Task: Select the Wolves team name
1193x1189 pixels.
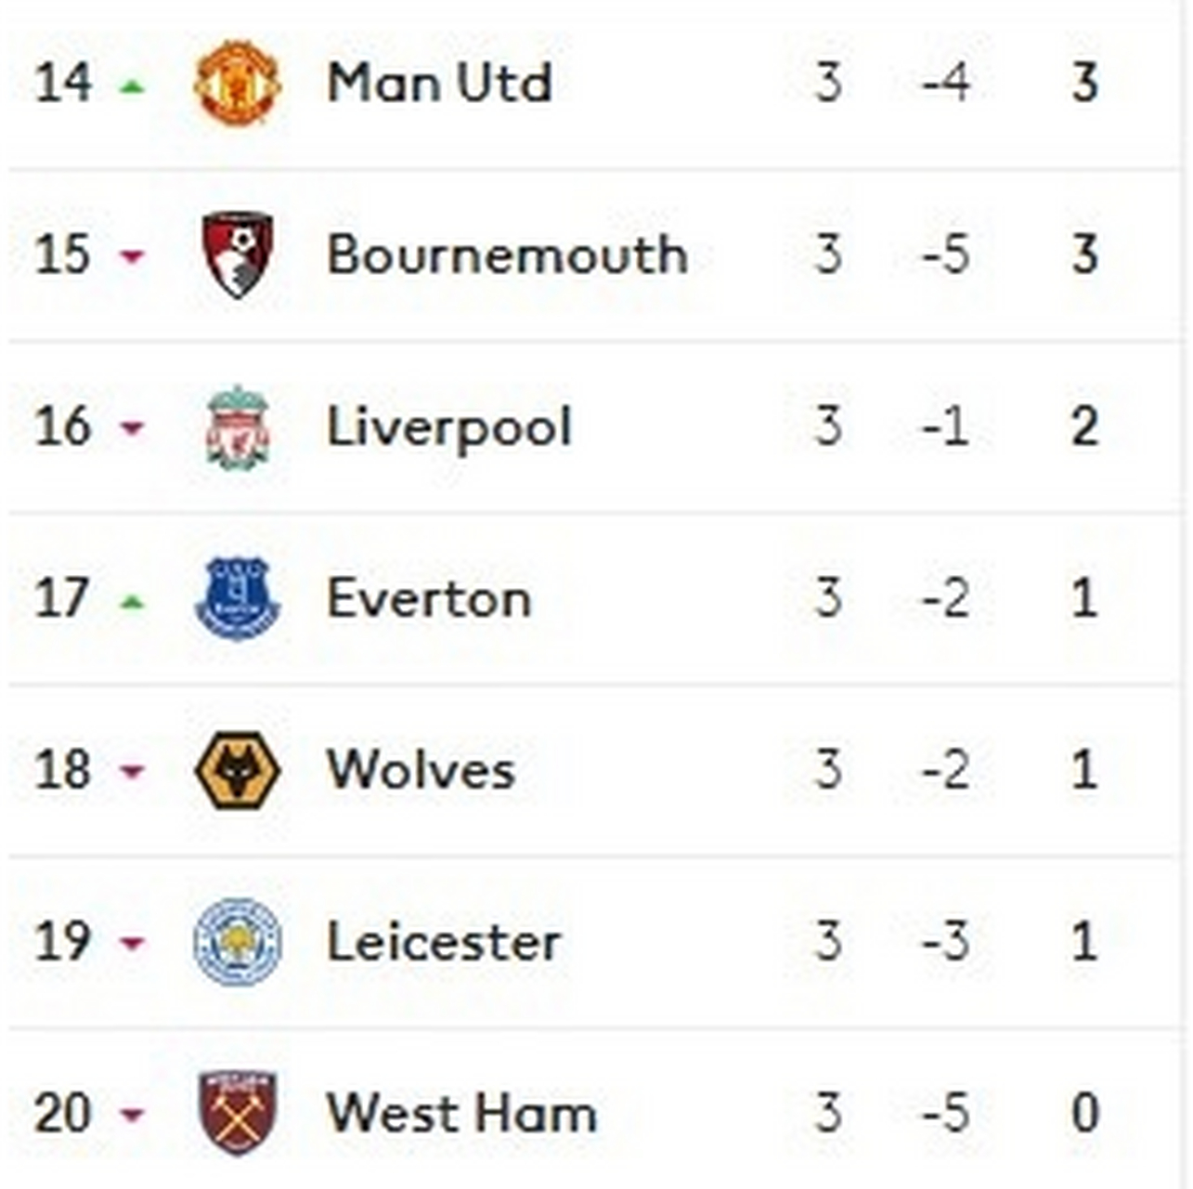Action: click(421, 770)
